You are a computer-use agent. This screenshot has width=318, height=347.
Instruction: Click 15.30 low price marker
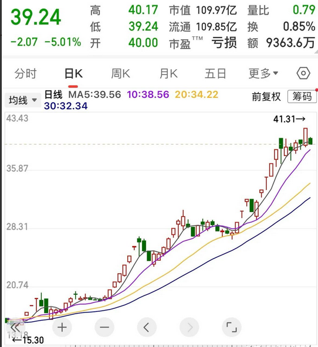(x=28, y=340)
